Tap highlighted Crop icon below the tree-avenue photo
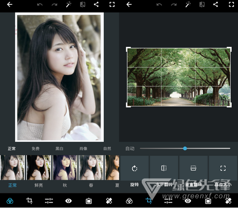The width and height of the screenshot is (238, 208). pyautogui.click(x=149, y=201)
